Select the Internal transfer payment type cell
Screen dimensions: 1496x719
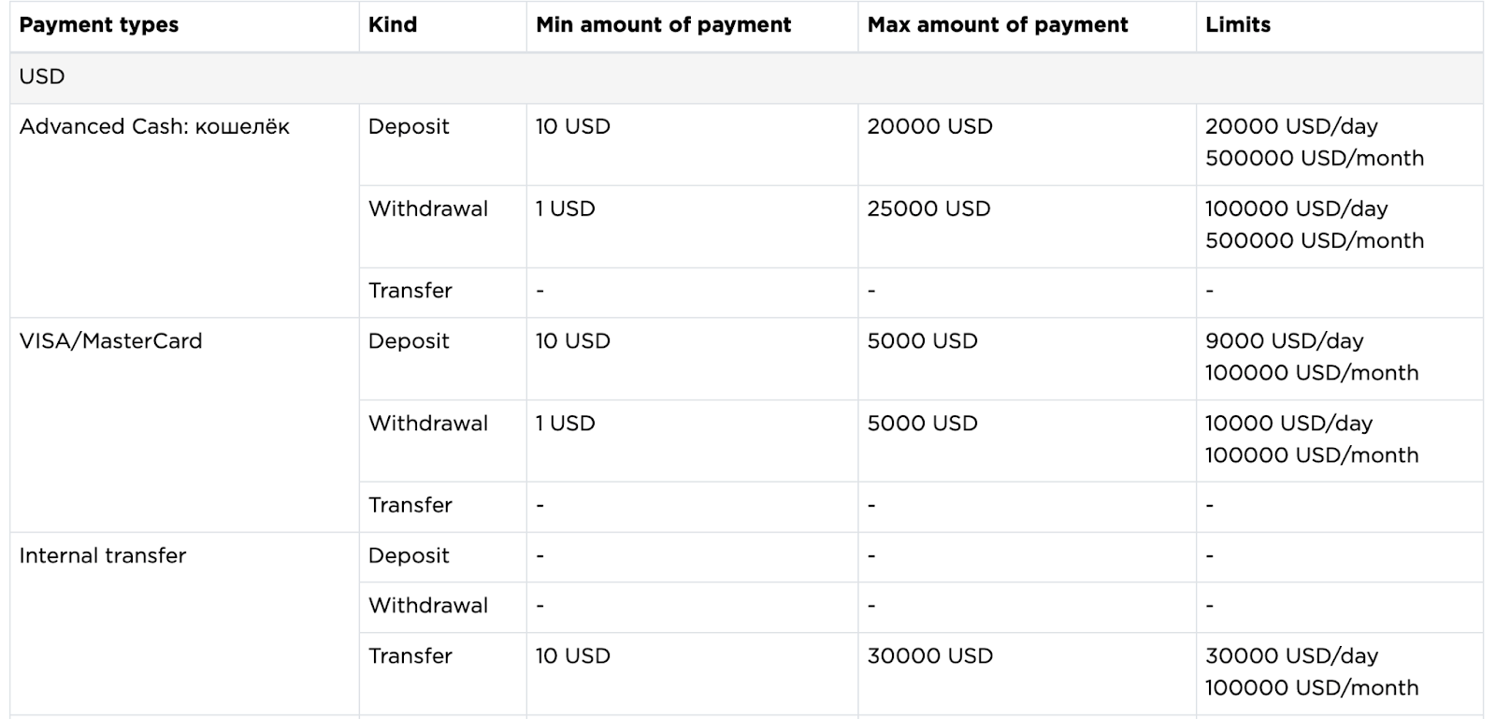pos(184,625)
